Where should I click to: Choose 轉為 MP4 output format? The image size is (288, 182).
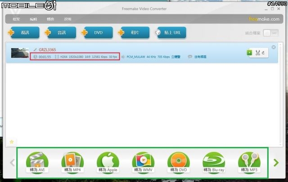[x=72, y=163]
